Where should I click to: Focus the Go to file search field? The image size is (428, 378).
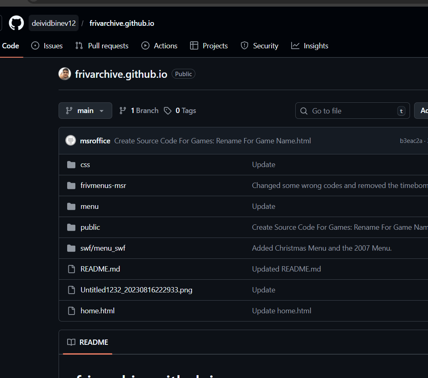[x=352, y=111]
